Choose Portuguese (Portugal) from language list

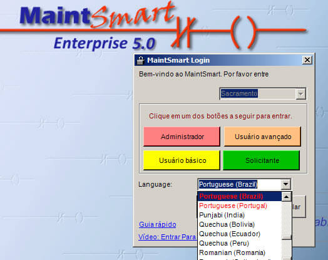point(240,205)
